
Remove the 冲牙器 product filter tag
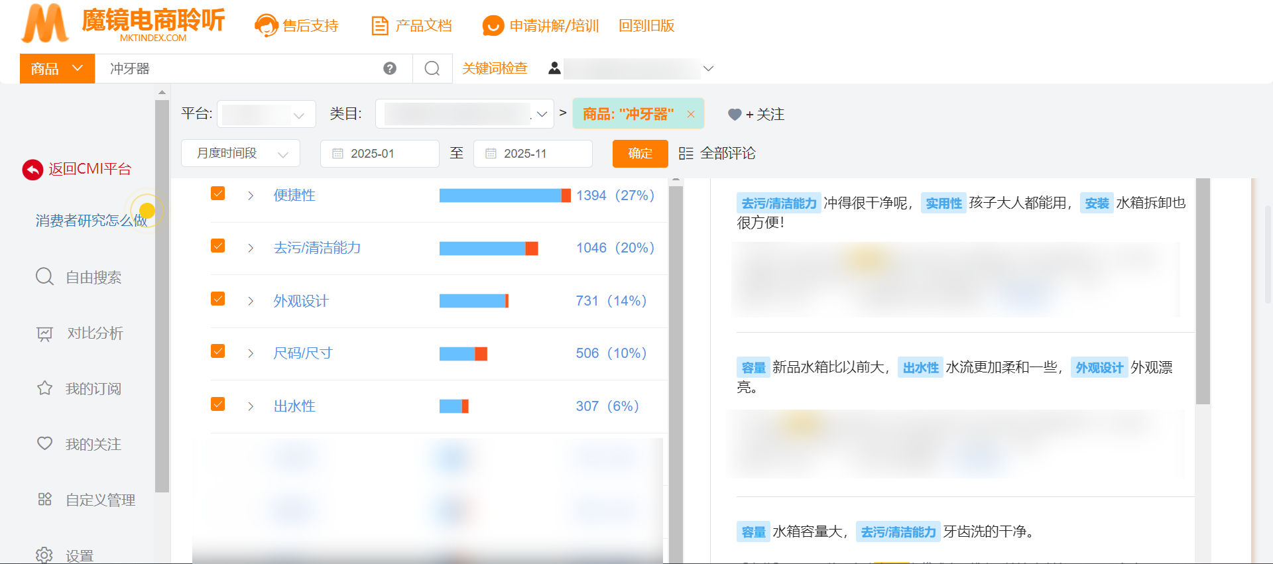click(x=691, y=115)
